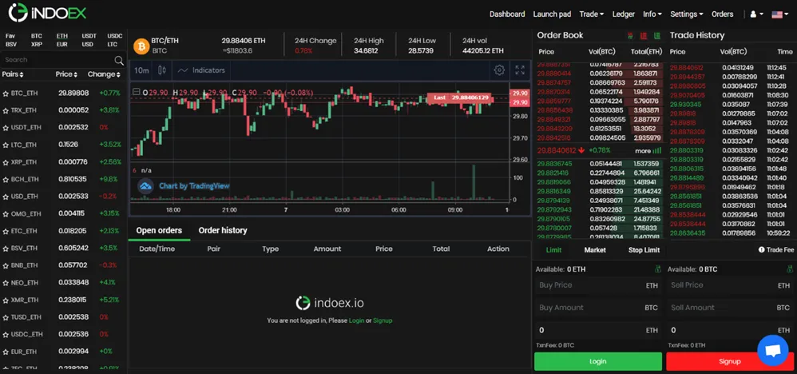Open the language flag dropdown
The image size is (797, 374).
tap(779, 14)
